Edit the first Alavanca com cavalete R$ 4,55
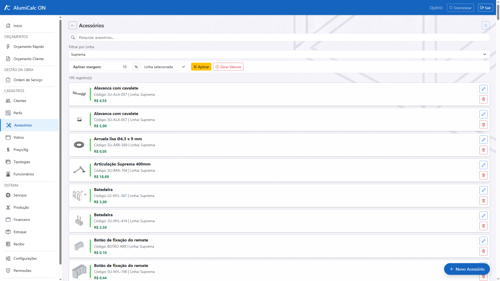This screenshot has height=281, width=500. click(483, 89)
